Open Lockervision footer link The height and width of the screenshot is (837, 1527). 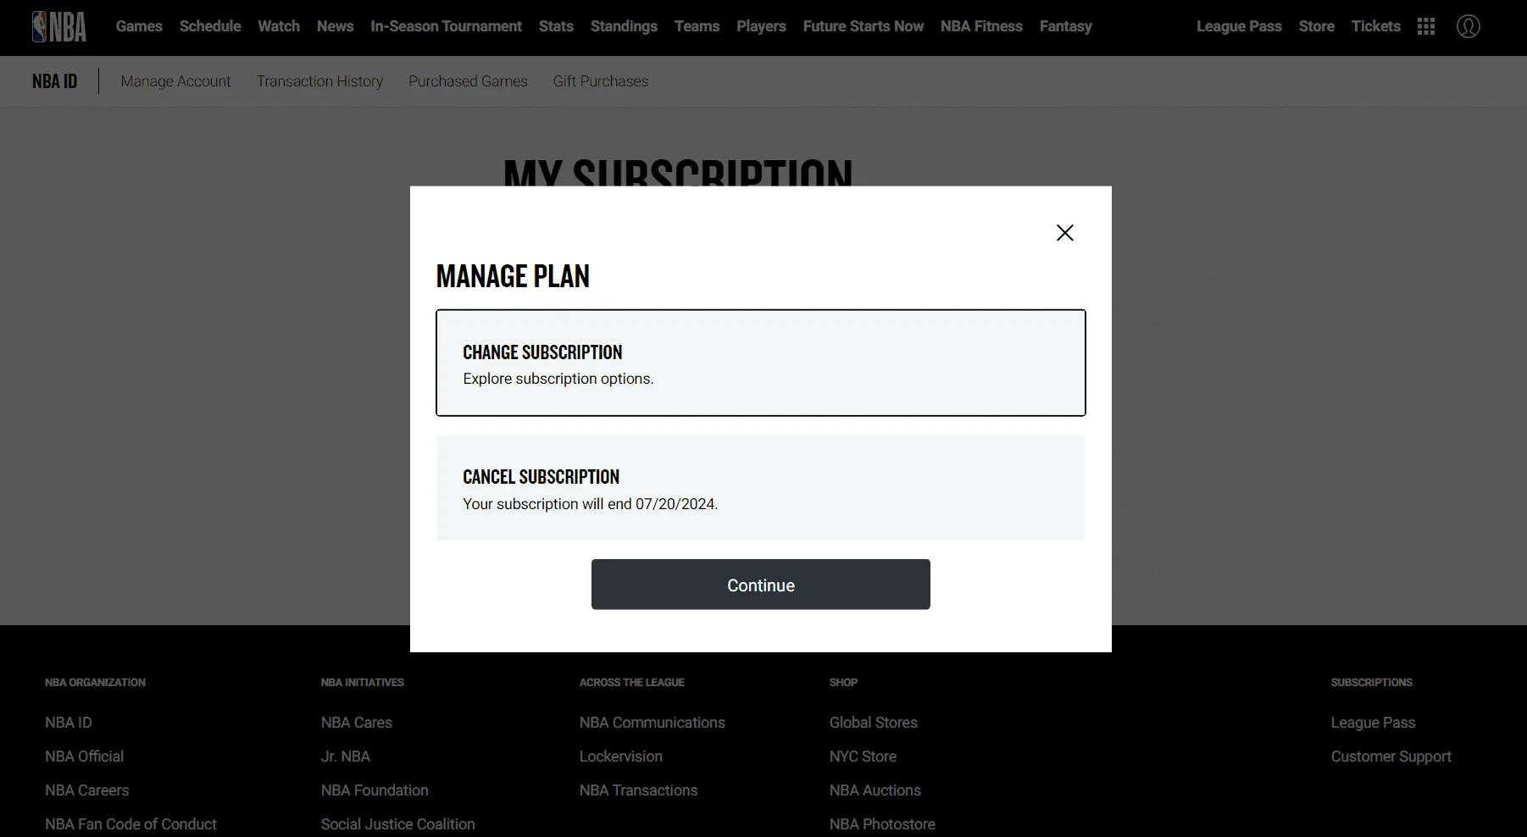(x=621, y=757)
